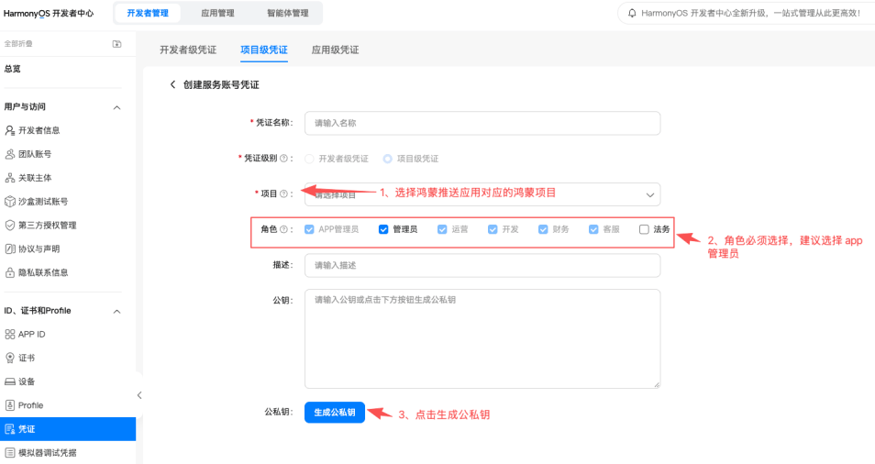Enable the 法务 role checkbox
This screenshot has height=464, width=875.
coord(644,229)
